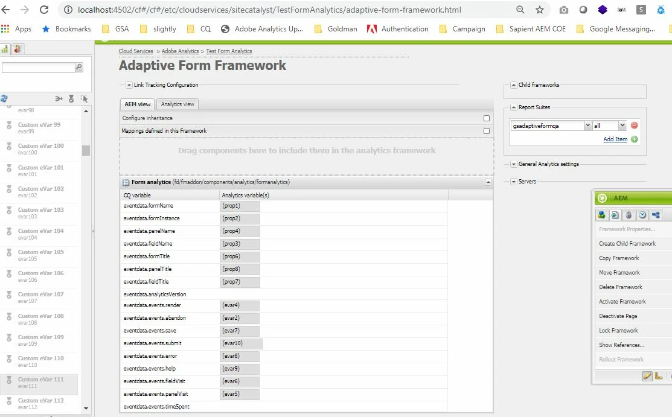Switch to the Analytics view tab

point(178,104)
